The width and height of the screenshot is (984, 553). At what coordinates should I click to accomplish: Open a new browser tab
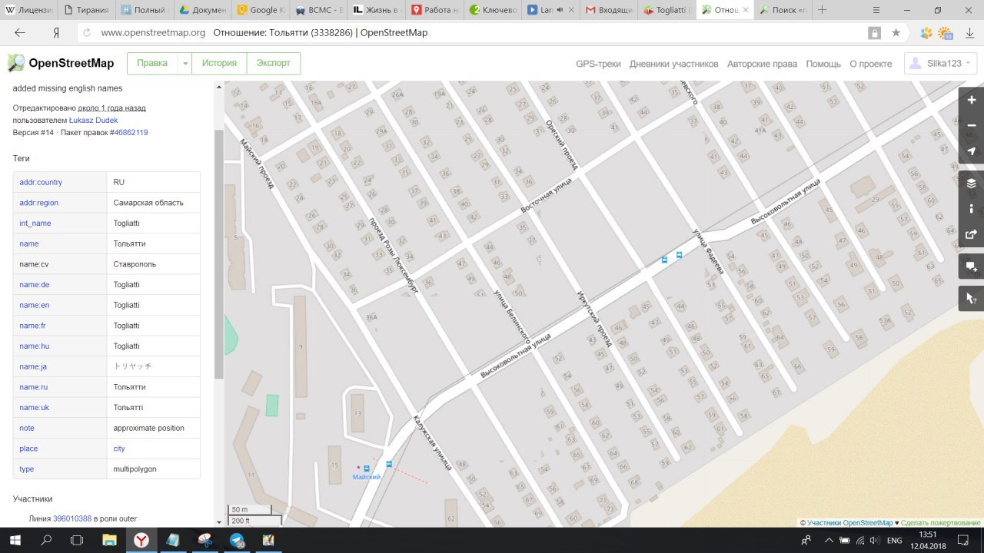pyautogui.click(x=823, y=10)
